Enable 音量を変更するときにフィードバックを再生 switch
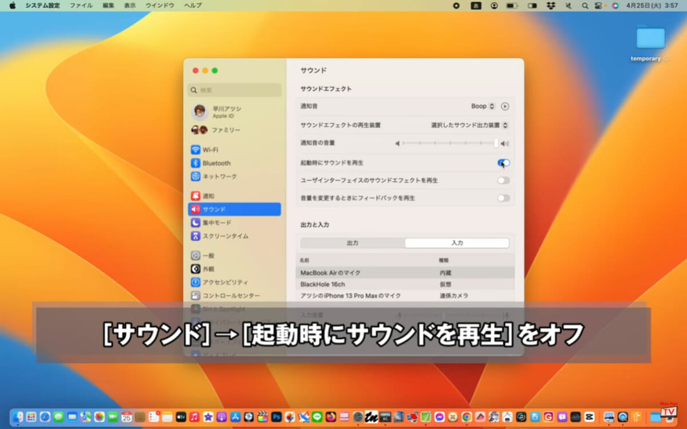This screenshot has height=429, width=687. coord(504,198)
